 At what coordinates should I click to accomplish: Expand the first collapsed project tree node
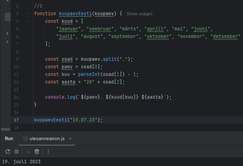[x=8, y=33]
